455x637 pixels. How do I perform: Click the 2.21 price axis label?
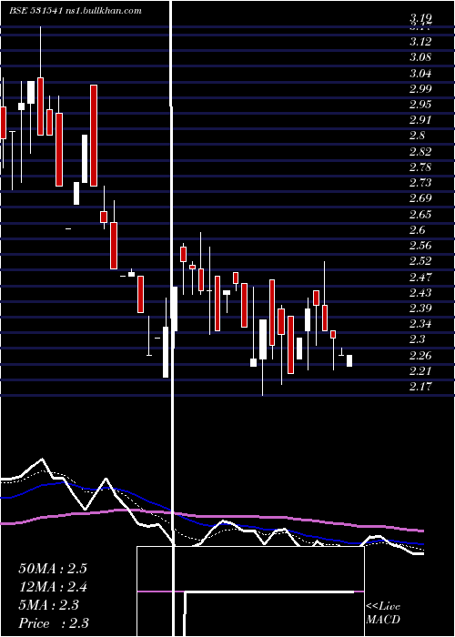pyautogui.click(x=420, y=371)
